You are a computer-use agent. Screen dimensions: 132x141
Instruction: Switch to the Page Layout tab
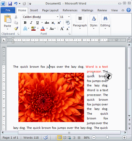50,10
